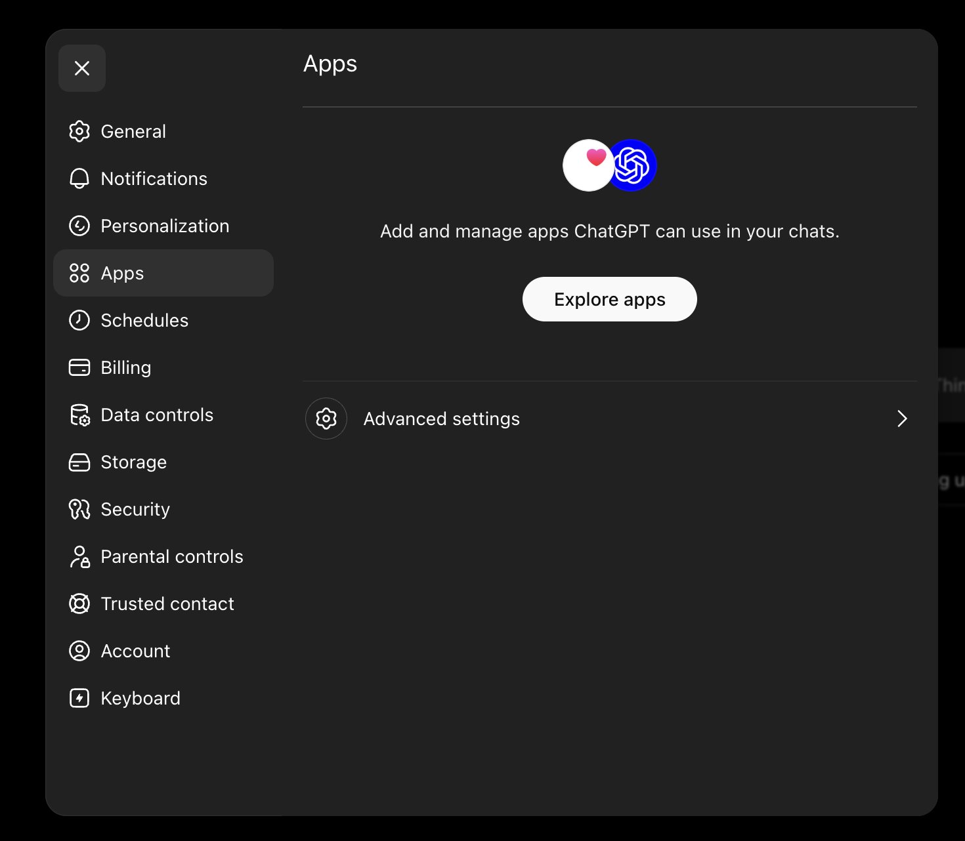Open the Notifications settings tab
Image resolution: width=965 pixels, height=841 pixels.
pos(163,178)
